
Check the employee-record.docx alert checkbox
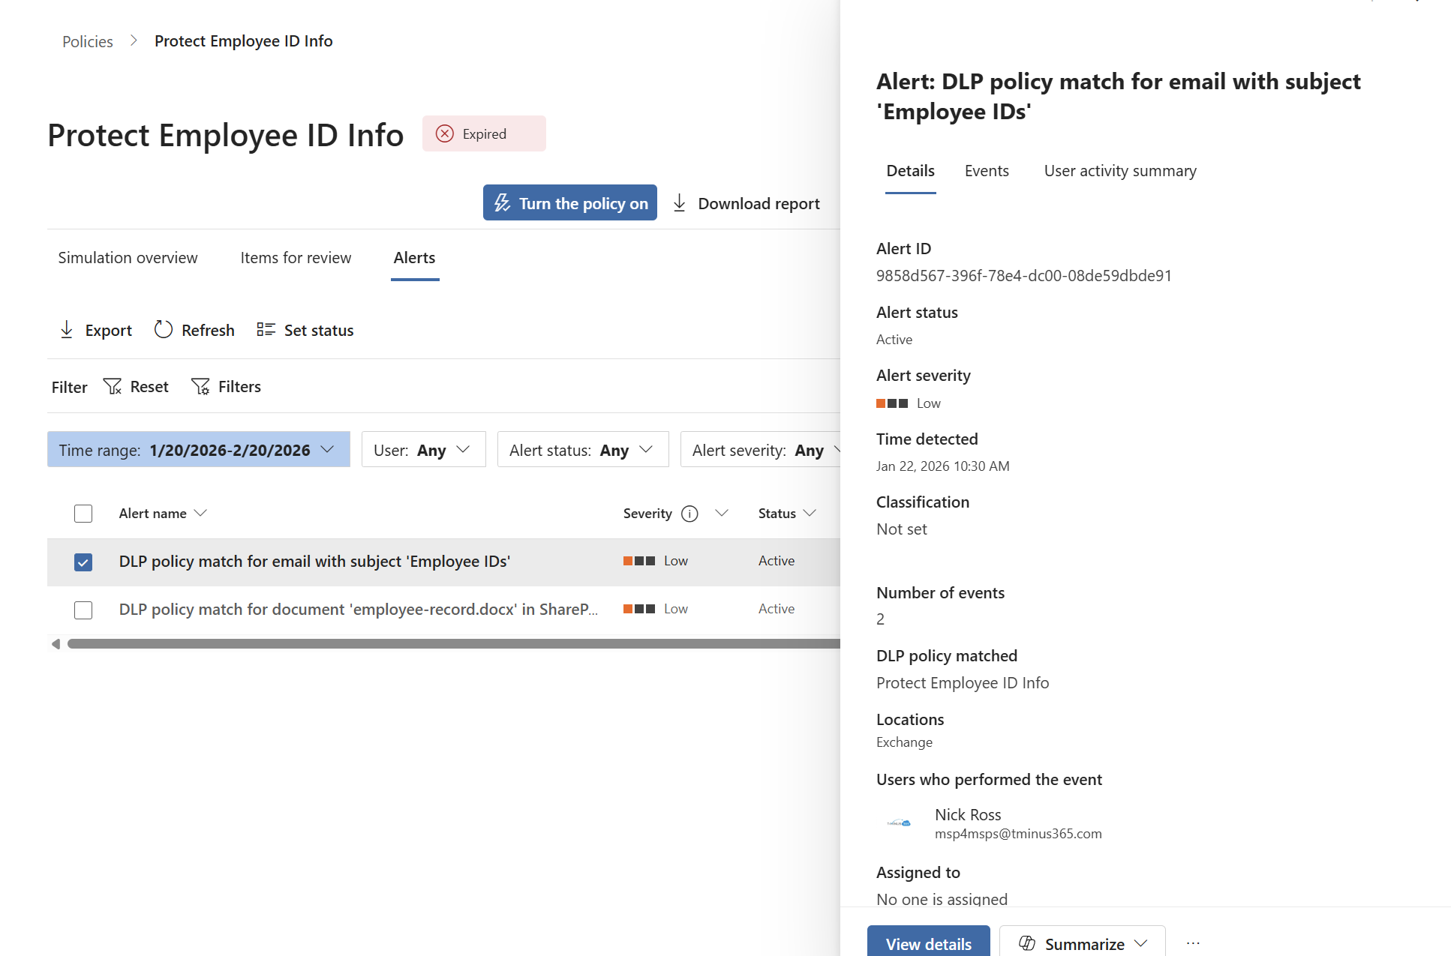83,610
